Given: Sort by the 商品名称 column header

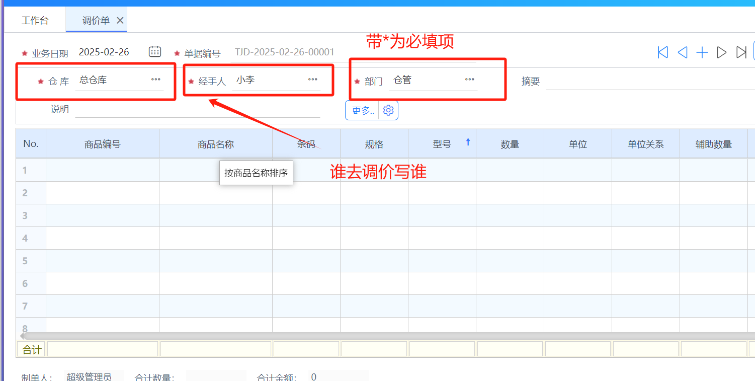Looking at the screenshot, I should (x=215, y=144).
